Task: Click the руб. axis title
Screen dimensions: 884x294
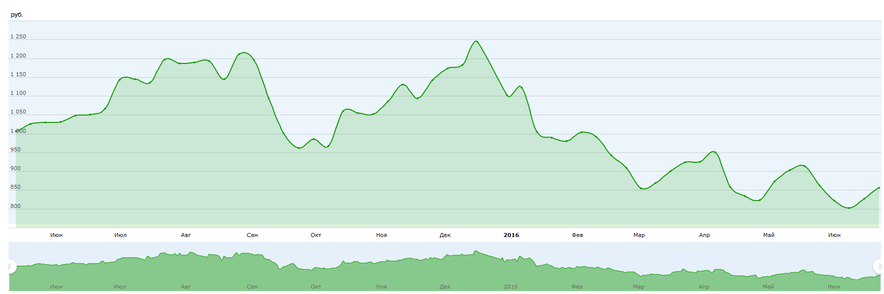Action: pos(17,15)
